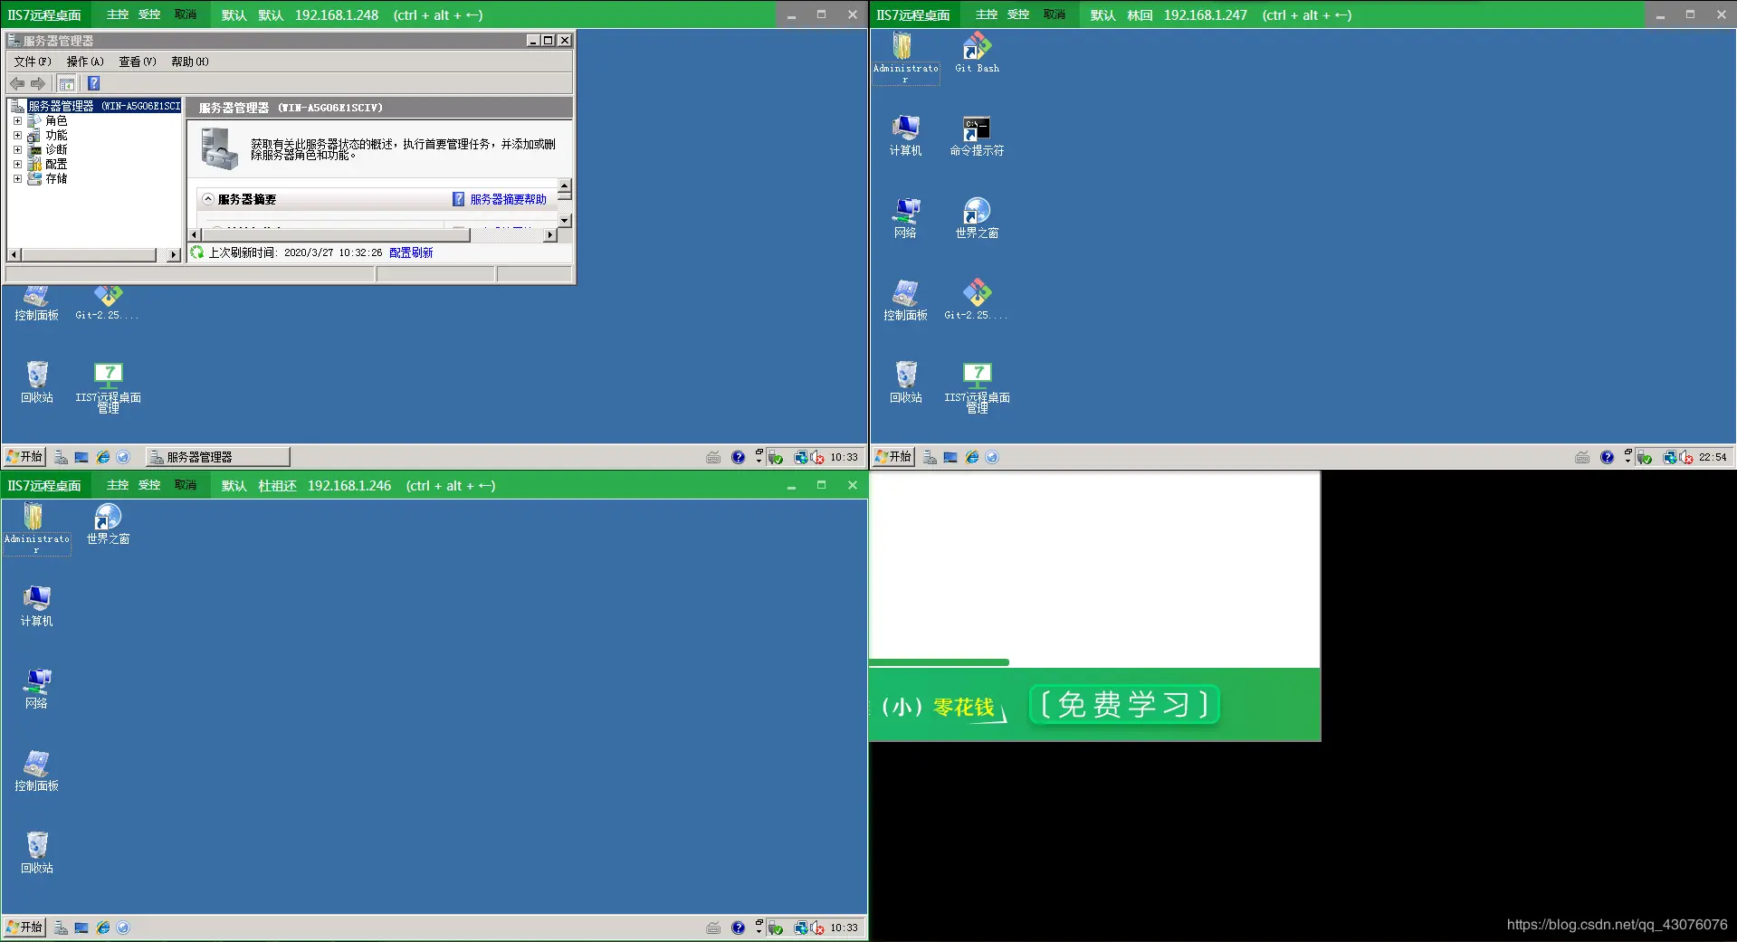Click the 免费学习 button in the green banner

1124,705
